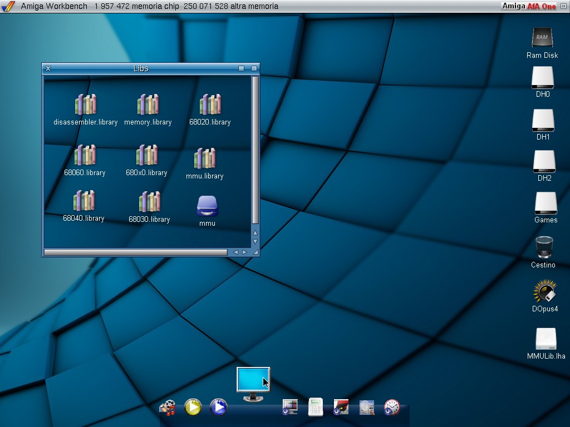The image size is (570, 427).
Task: Click the Libs window down scroll arrow
Action: click(255, 242)
